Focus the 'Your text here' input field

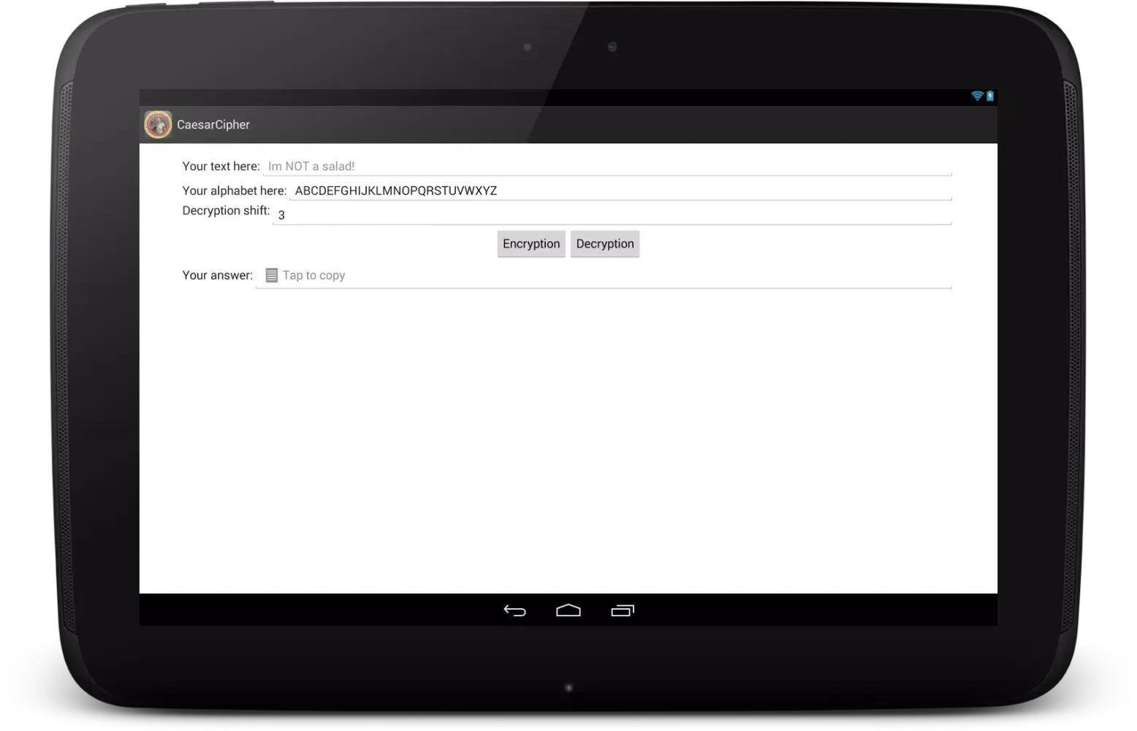tap(607, 167)
